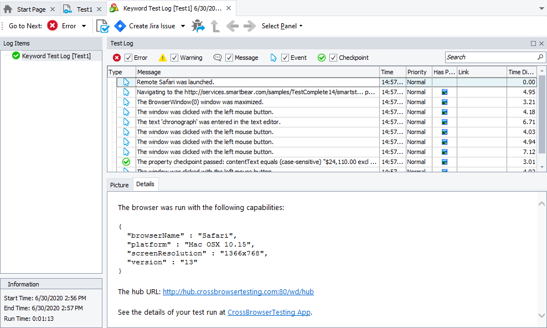Switch to the Picture tab
The image size is (547, 328).
(119, 185)
